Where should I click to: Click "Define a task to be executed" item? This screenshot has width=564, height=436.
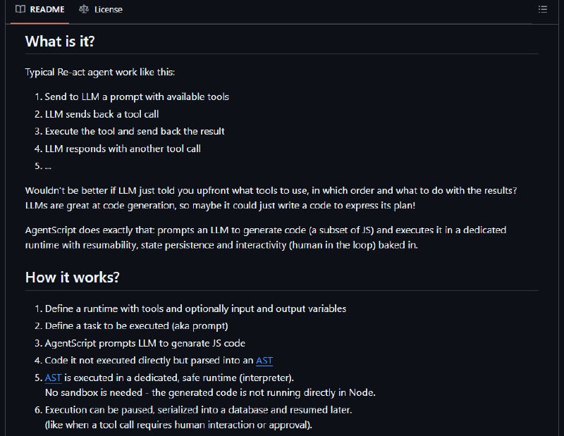pyautogui.click(x=136, y=326)
